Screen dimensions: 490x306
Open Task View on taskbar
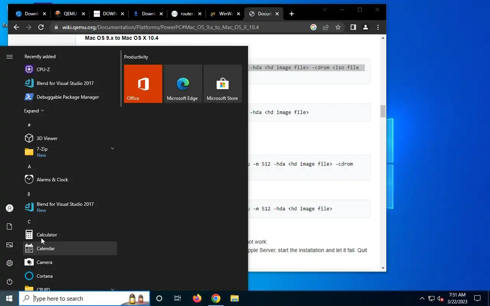[178, 298]
